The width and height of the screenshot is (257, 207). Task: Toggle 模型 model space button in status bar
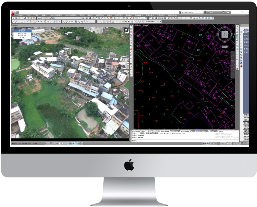click(x=204, y=143)
